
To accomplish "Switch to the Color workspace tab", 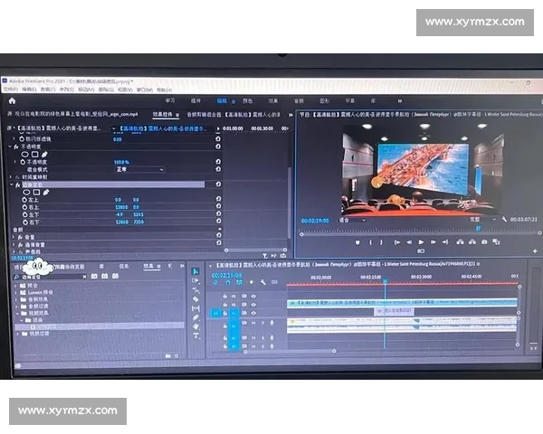I will point(247,100).
